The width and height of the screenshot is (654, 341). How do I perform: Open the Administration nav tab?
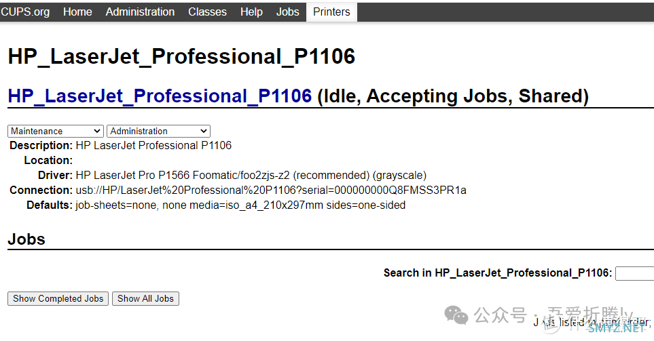(x=140, y=12)
